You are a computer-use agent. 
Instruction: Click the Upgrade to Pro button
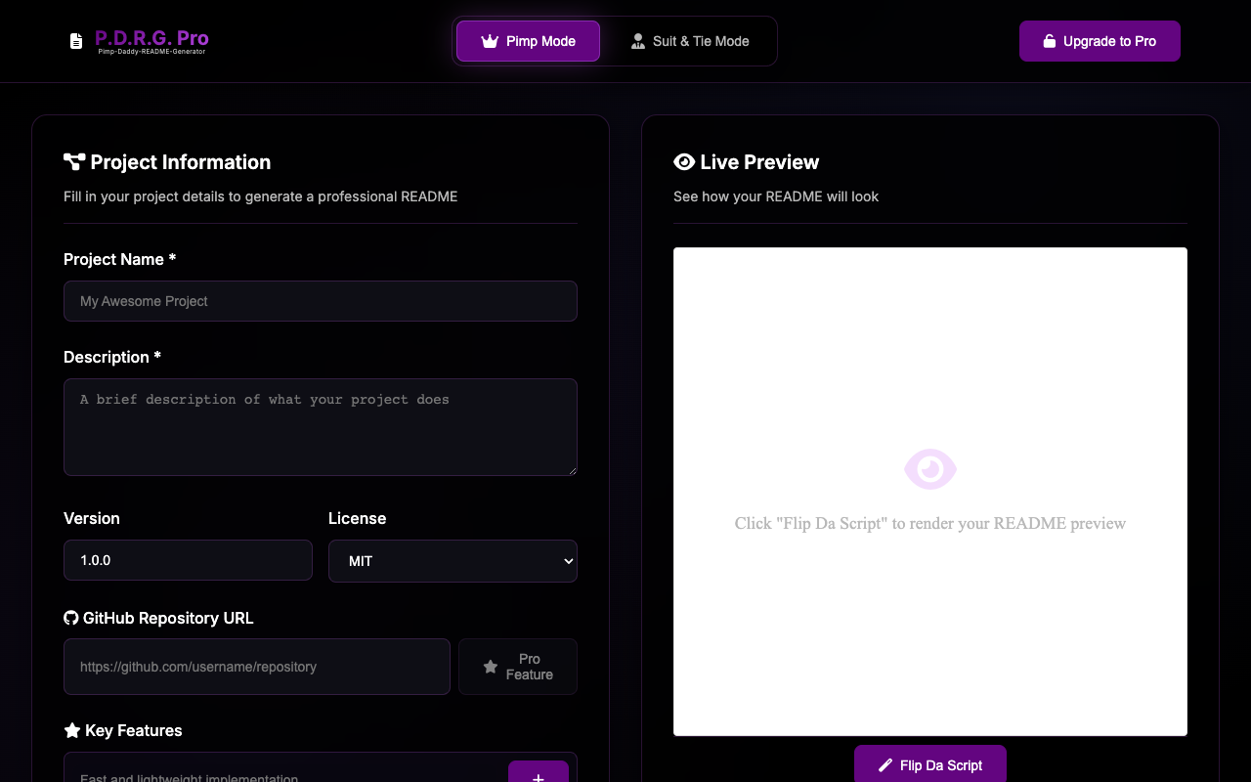pos(1100,41)
